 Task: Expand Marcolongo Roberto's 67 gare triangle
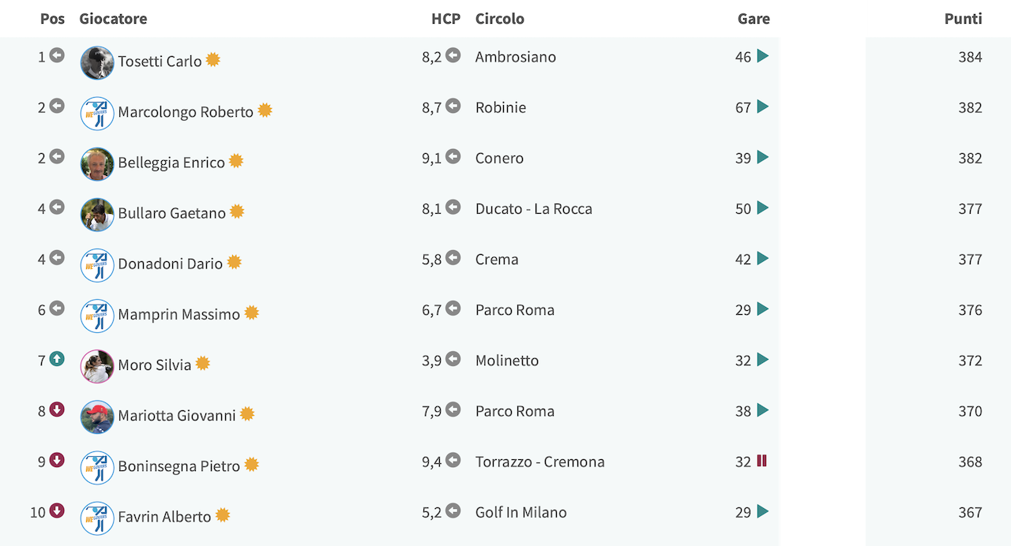click(762, 107)
